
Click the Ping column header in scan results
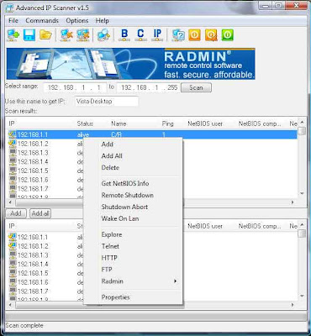click(x=167, y=123)
